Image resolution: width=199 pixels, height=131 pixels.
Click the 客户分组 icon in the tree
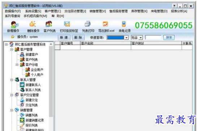click(x=22, y=64)
